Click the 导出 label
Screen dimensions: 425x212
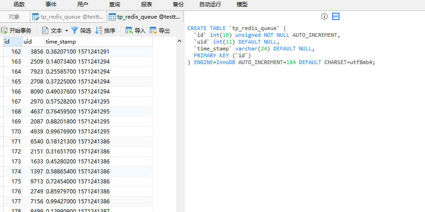pyautogui.click(x=164, y=31)
